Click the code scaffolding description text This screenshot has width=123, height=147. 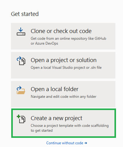click(x=70, y=128)
